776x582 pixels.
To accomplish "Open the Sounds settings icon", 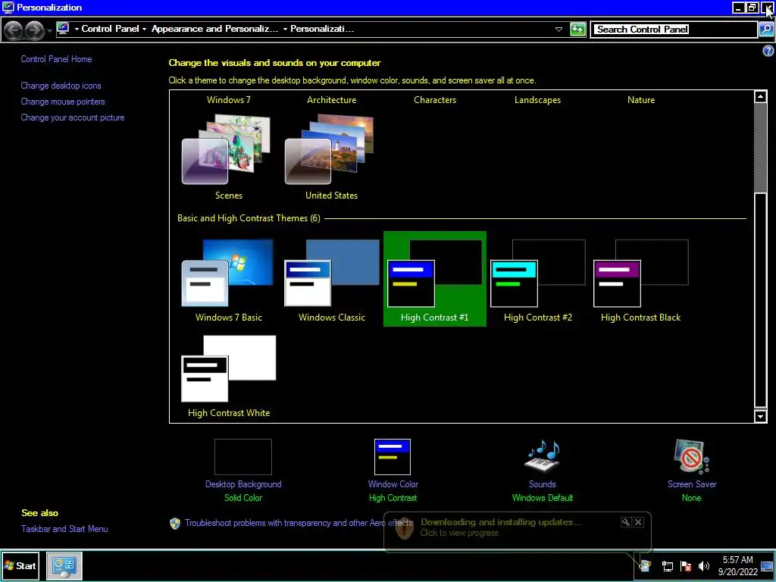I will pos(543,455).
